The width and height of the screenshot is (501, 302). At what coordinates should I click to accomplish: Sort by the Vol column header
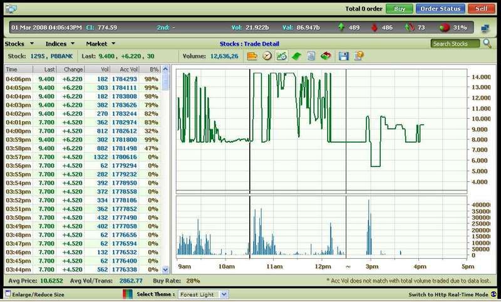pos(97,69)
